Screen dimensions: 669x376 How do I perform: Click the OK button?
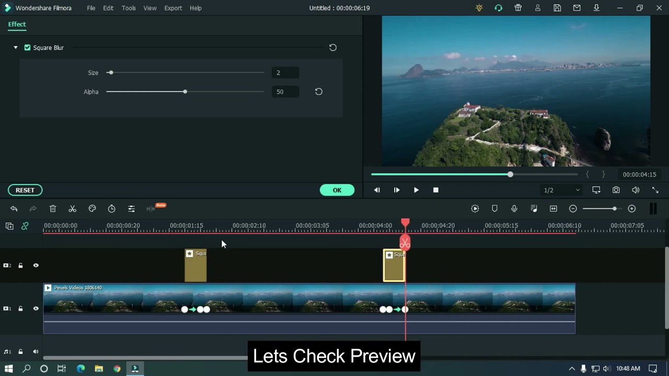337,190
